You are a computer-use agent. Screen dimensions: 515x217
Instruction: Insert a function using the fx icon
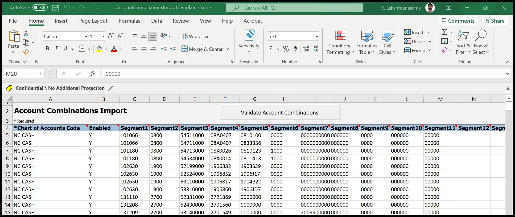click(92, 74)
